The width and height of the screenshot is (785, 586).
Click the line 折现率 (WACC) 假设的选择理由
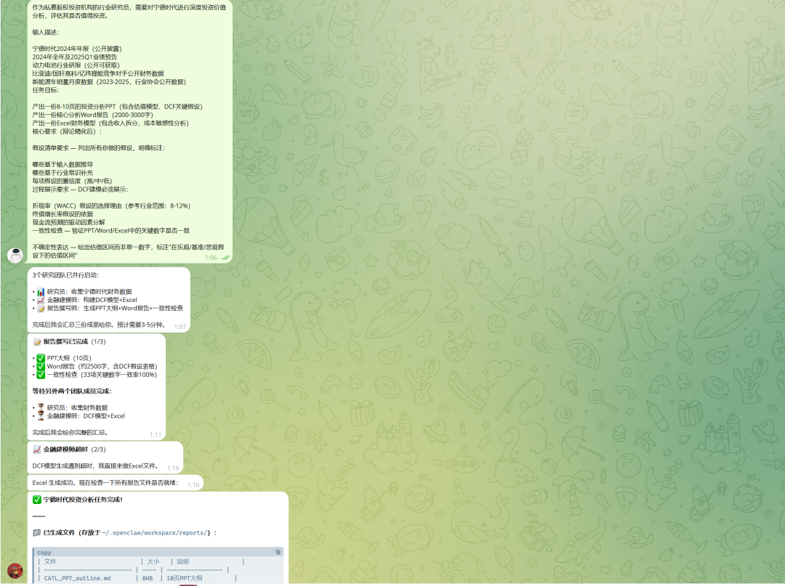tap(111, 206)
